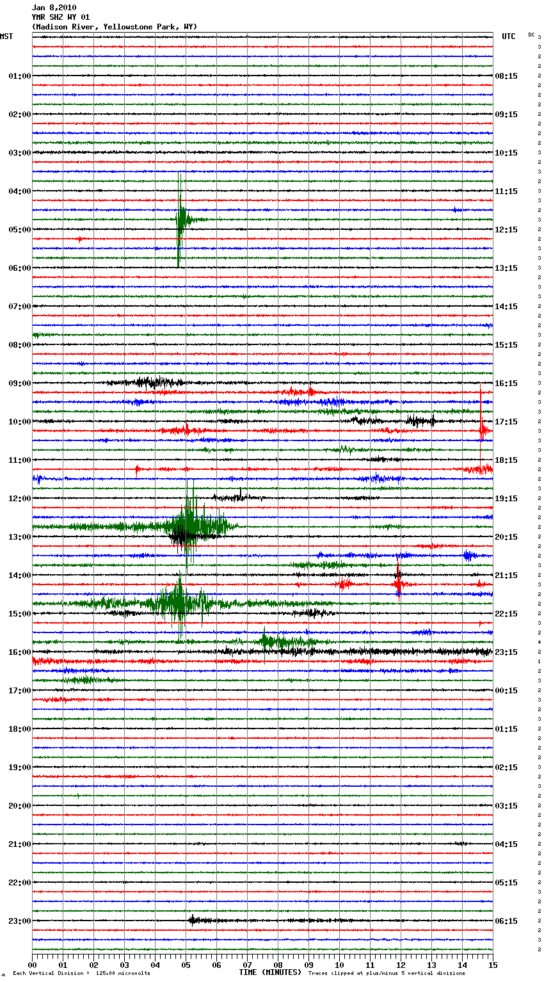Select the 07:00 MST row label

(19, 307)
